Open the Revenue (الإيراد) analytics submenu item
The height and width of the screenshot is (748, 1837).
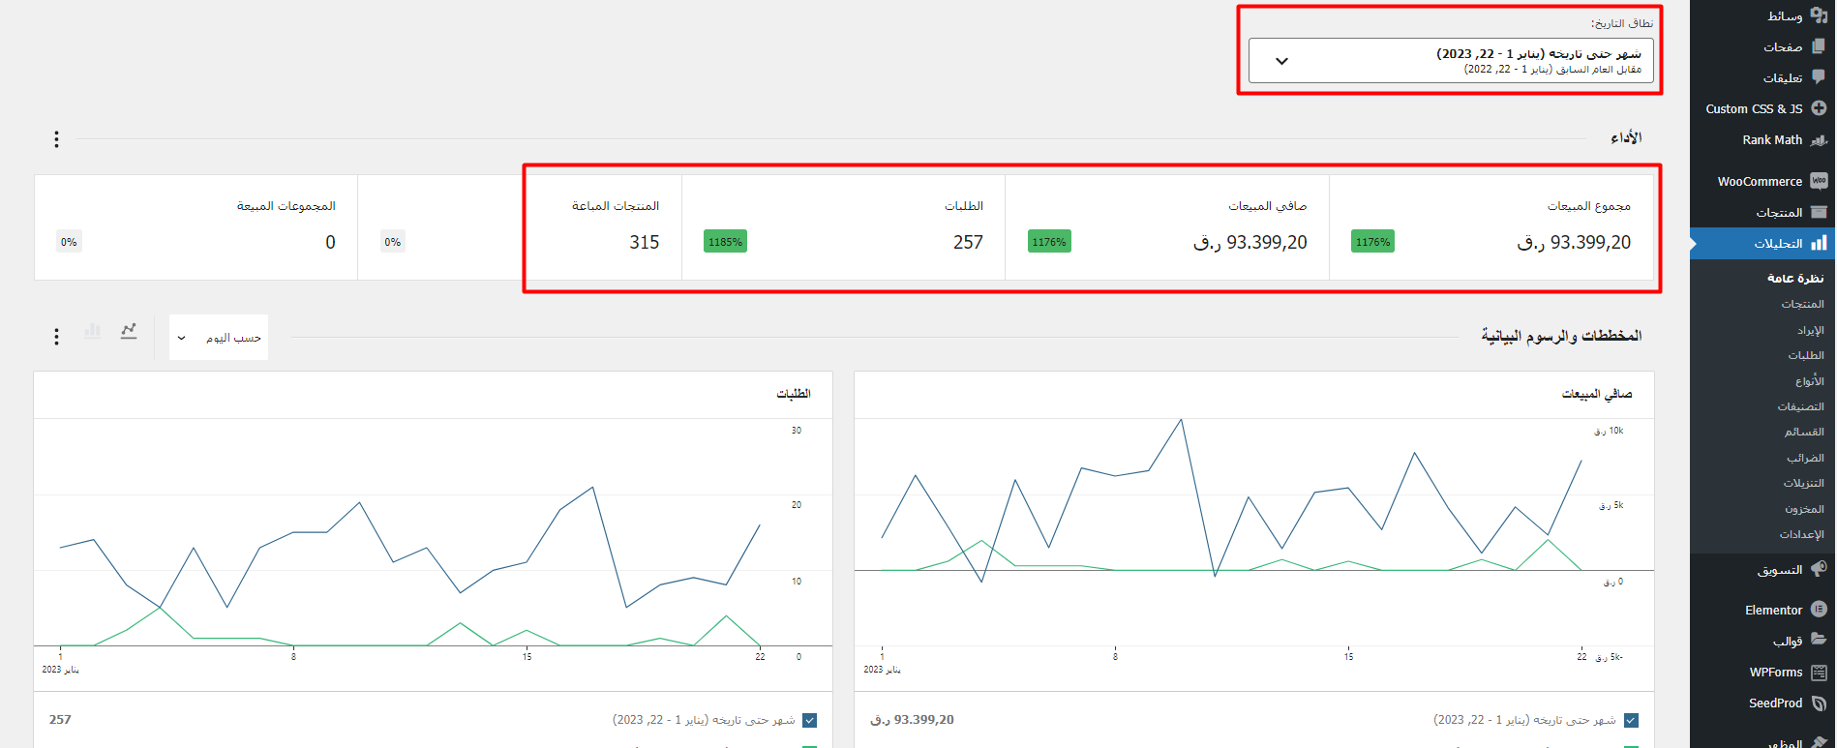tap(1810, 330)
